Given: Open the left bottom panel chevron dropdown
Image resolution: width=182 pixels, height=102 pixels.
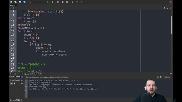Looking at the screenshot, I should click(22, 74).
